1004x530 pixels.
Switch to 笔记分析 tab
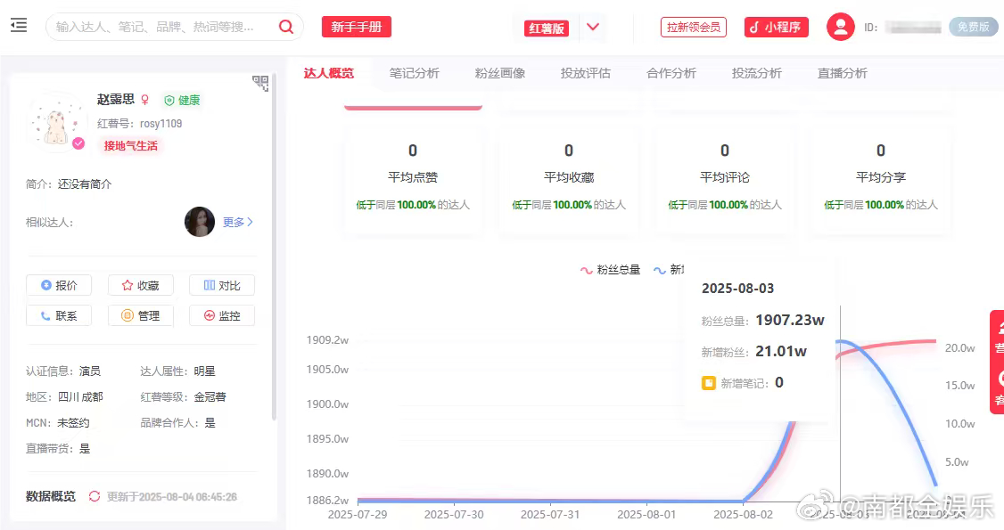point(415,73)
